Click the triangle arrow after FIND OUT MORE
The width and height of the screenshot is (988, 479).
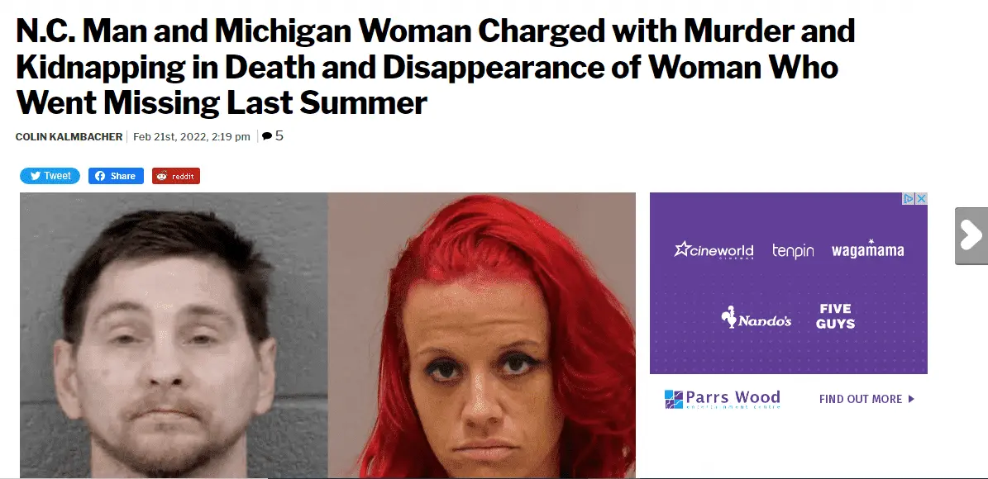click(x=911, y=399)
